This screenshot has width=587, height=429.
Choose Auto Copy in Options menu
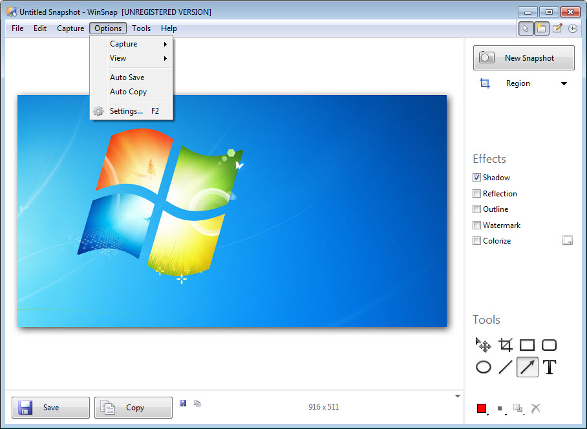[131, 92]
